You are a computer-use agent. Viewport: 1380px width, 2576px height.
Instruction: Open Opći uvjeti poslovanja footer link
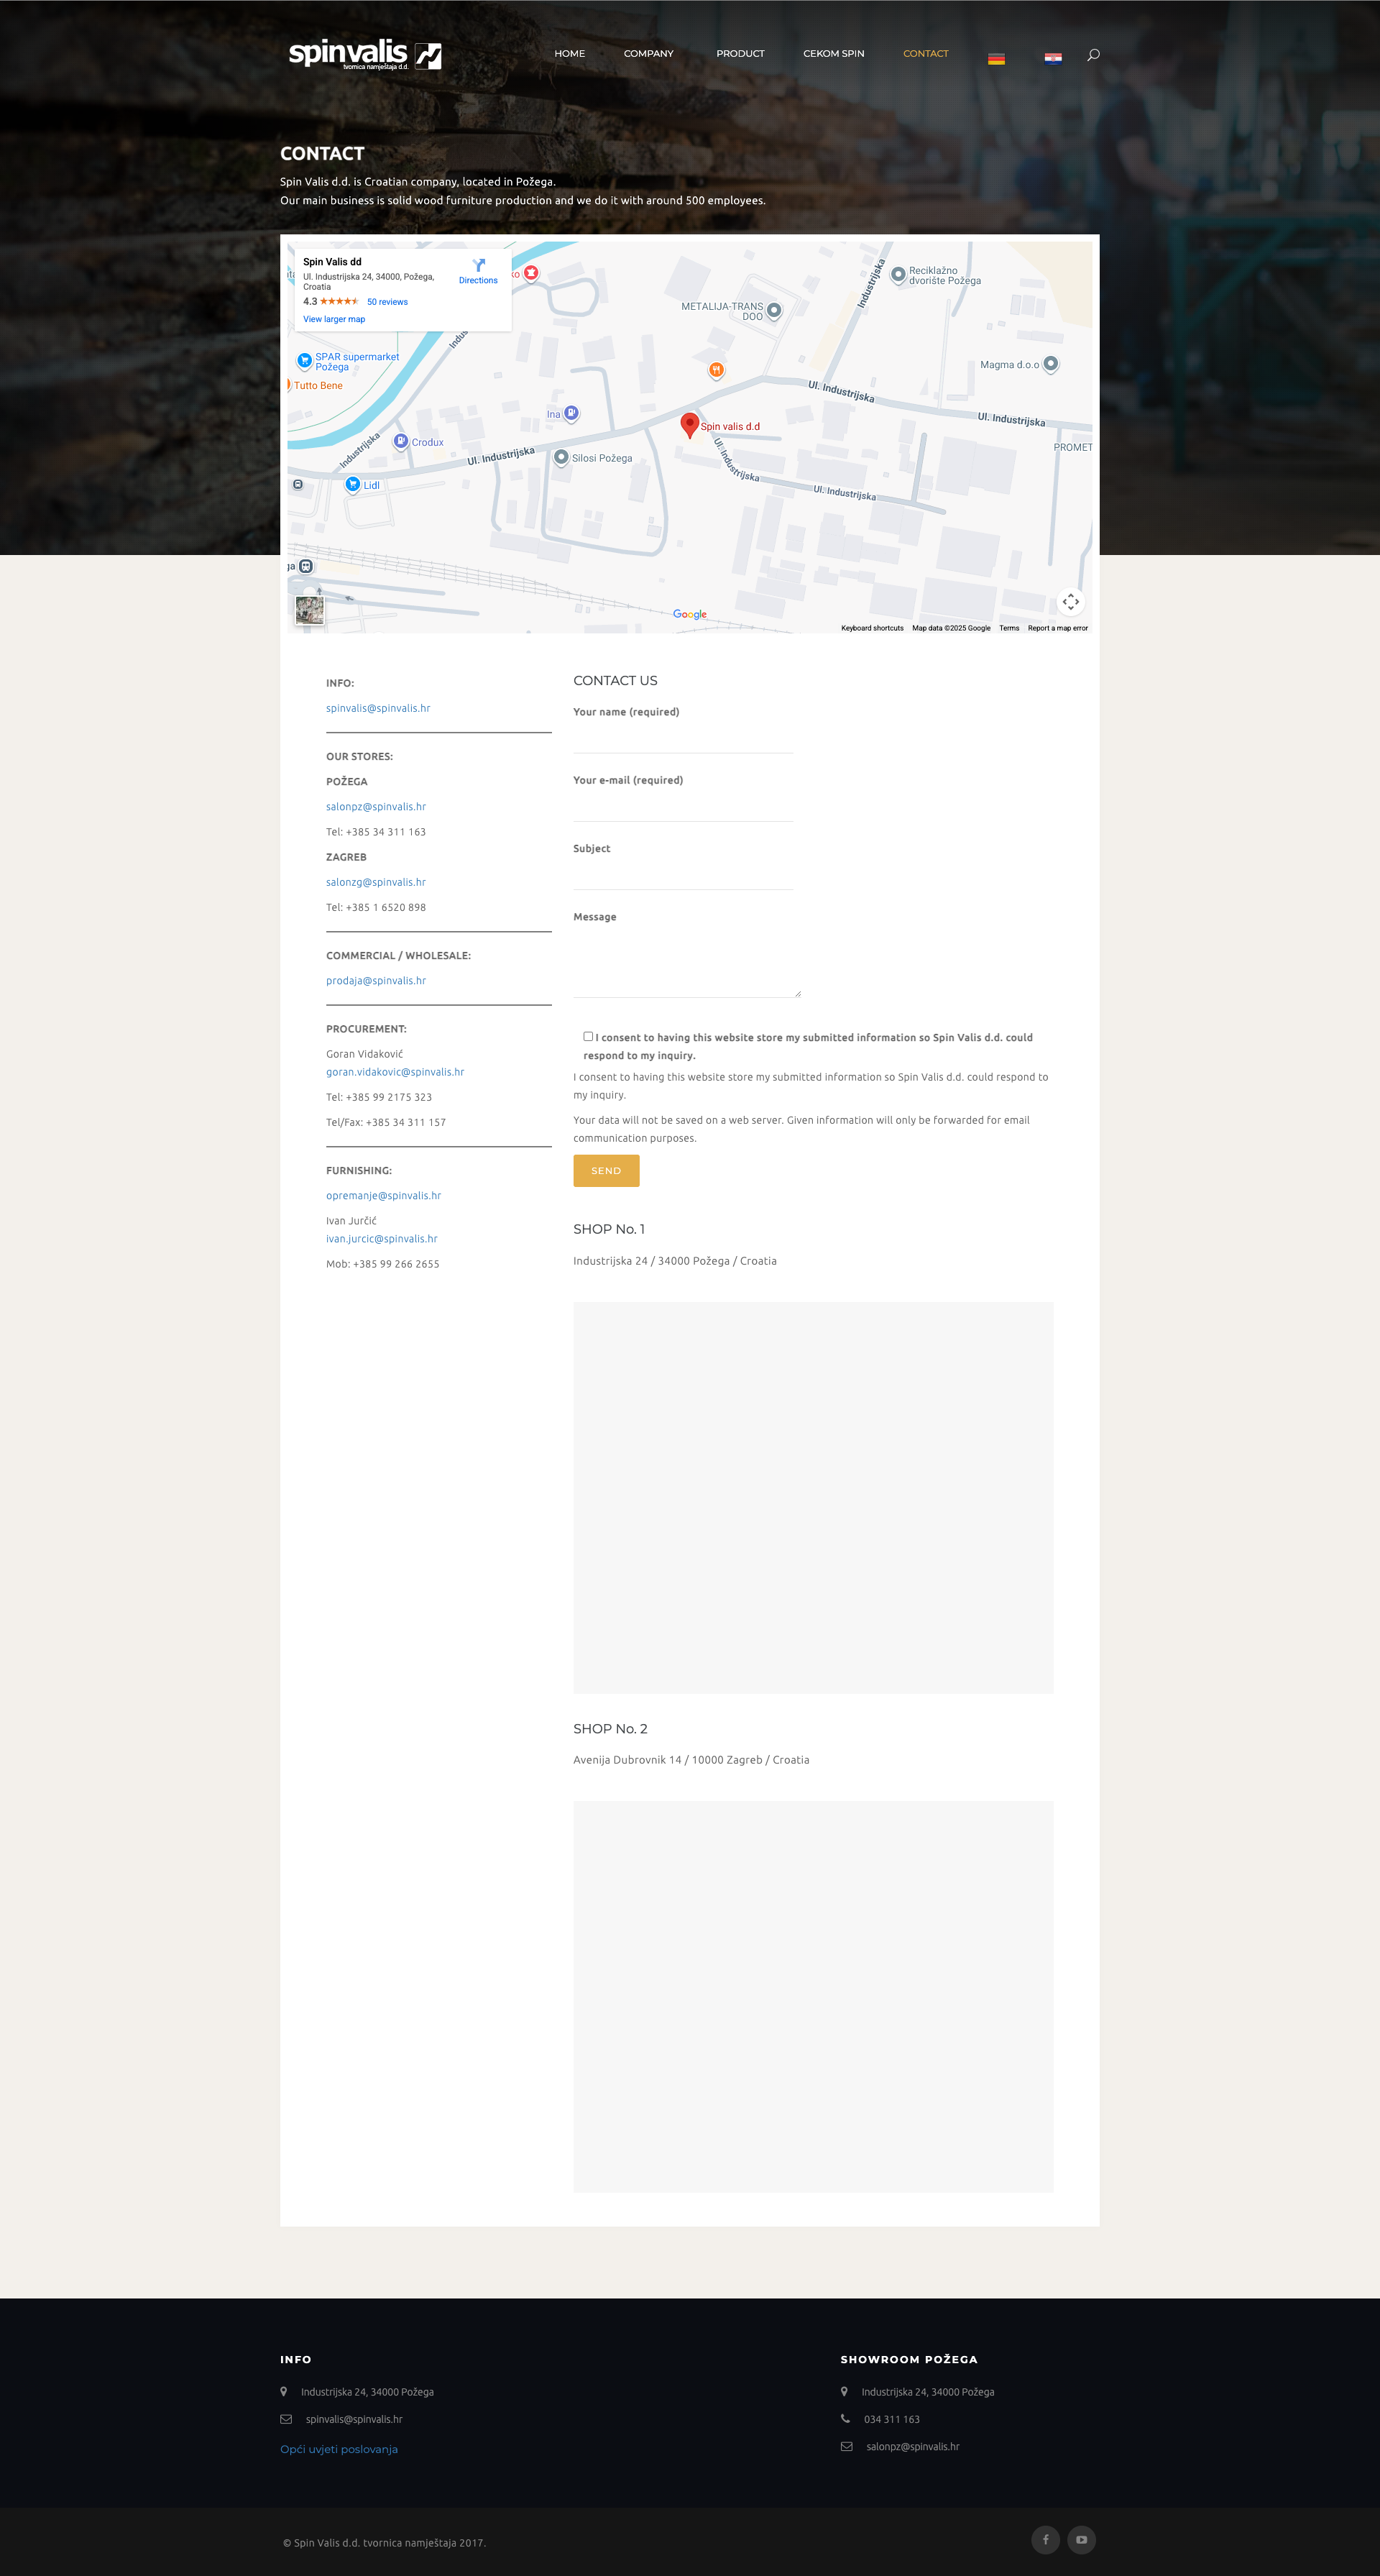coord(339,2449)
